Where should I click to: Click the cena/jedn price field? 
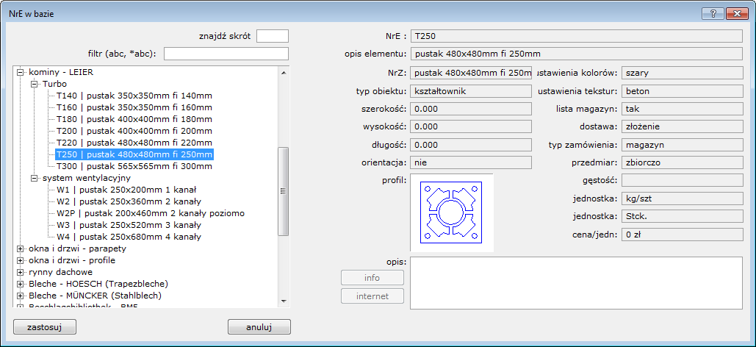point(682,235)
